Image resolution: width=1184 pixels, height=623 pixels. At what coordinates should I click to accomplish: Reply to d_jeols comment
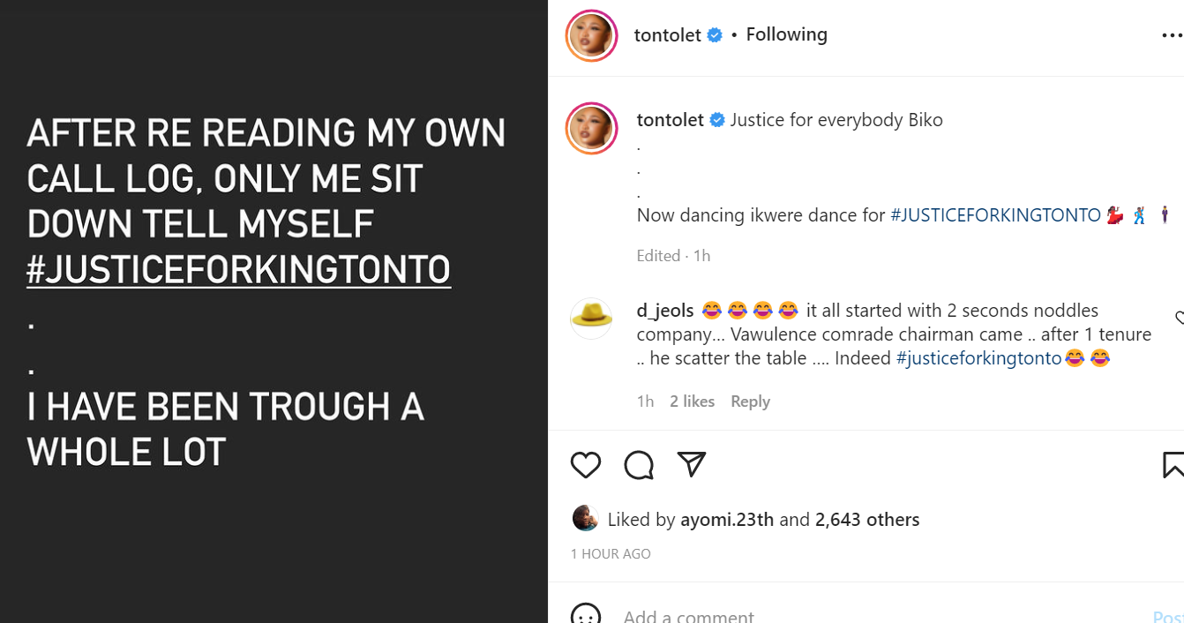(x=750, y=402)
